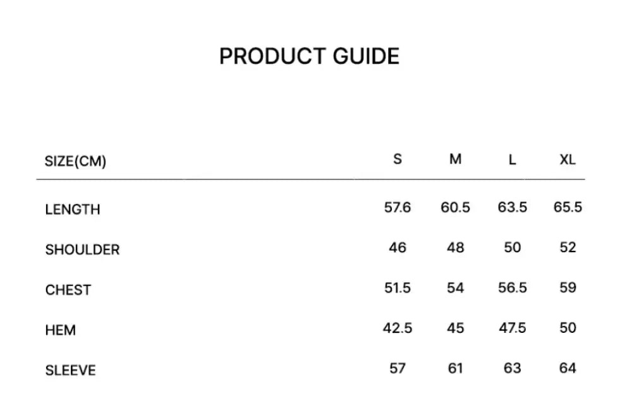Select the L size column header
This screenshot has height=403, width=632.
tap(512, 160)
